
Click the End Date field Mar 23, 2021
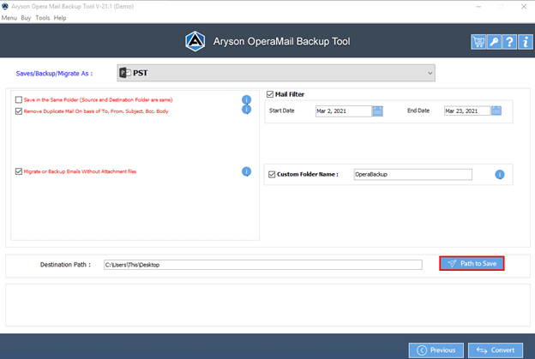coord(467,111)
